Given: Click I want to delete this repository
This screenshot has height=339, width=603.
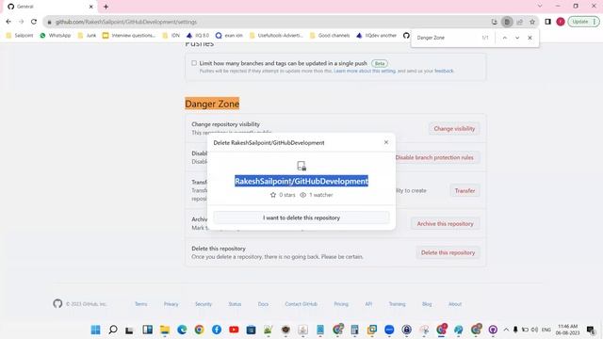Looking at the screenshot, I should [301, 218].
